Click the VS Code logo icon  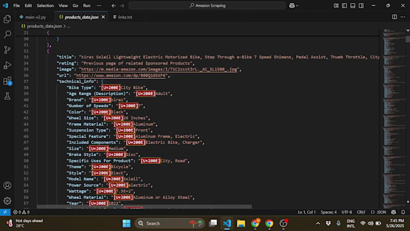point(5,5)
